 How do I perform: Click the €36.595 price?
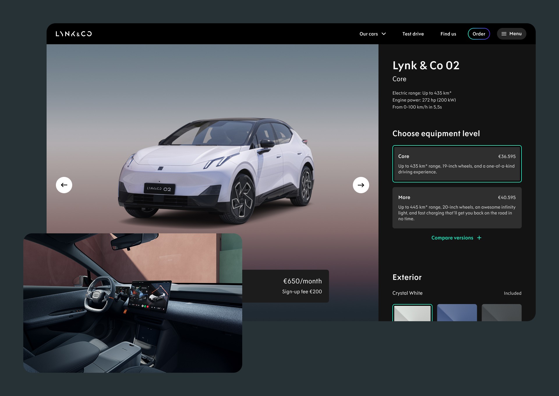click(x=507, y=156)
